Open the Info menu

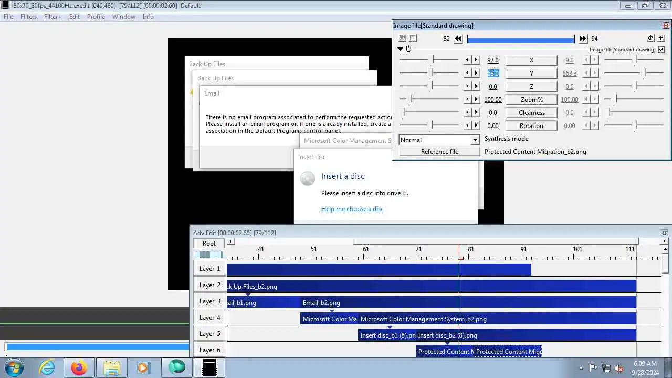click(x=148, y=17)
